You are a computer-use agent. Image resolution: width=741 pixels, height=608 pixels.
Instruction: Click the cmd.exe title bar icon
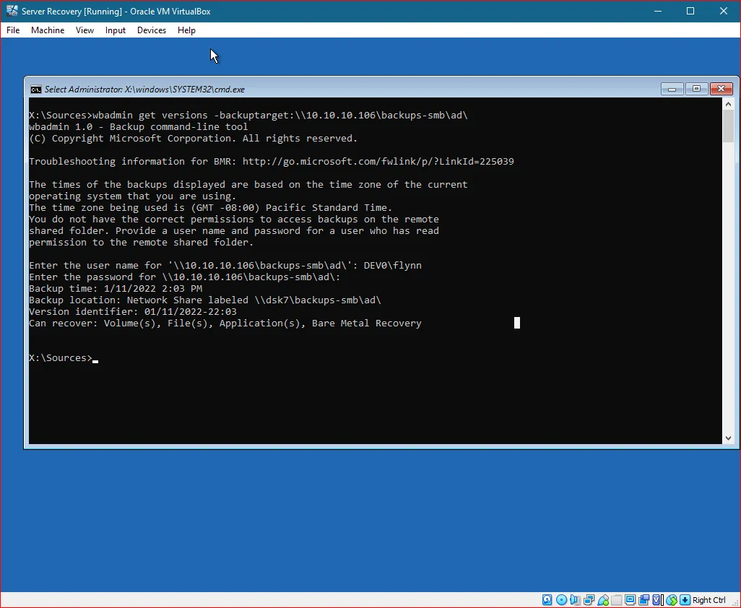pos(35,89)
